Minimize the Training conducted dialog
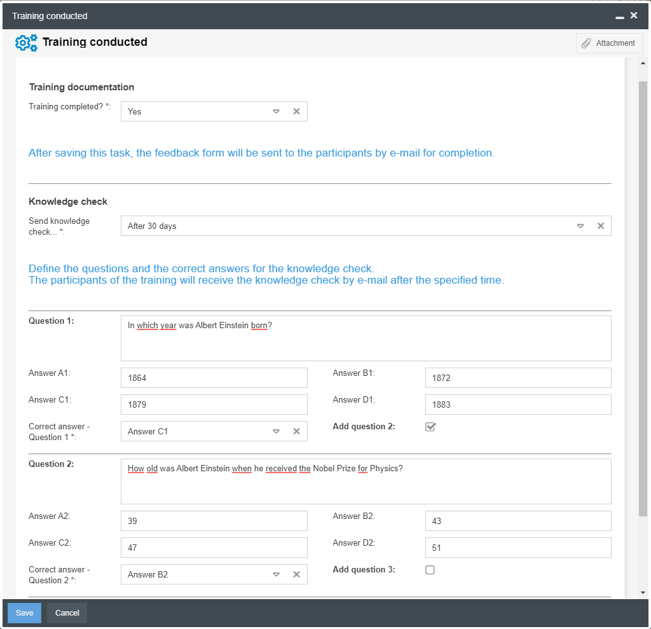 point(619,17)
